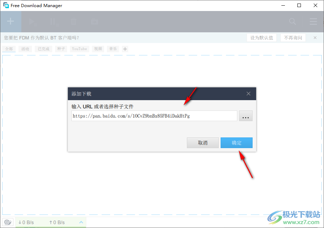The image size is (324, 228).
Task: Click 不再询问 button
Action: click(x=293, y=38)
